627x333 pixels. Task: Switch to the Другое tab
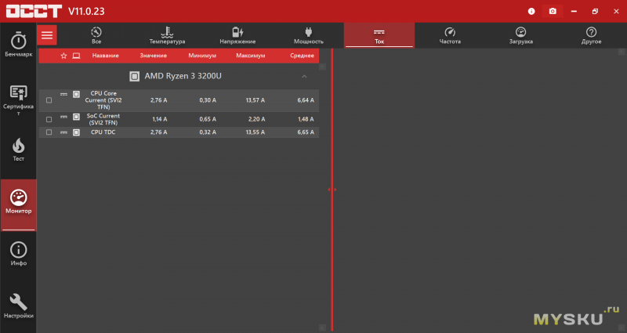591,35
